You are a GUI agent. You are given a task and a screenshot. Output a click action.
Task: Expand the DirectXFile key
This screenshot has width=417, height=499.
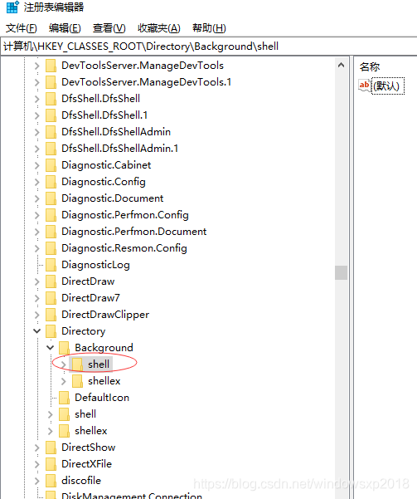[36, 464]
